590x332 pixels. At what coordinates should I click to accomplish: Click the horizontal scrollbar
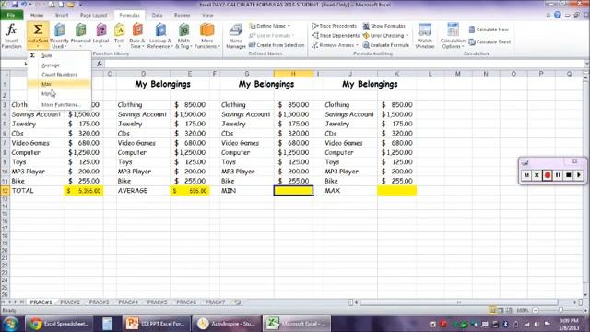point(458,302)
